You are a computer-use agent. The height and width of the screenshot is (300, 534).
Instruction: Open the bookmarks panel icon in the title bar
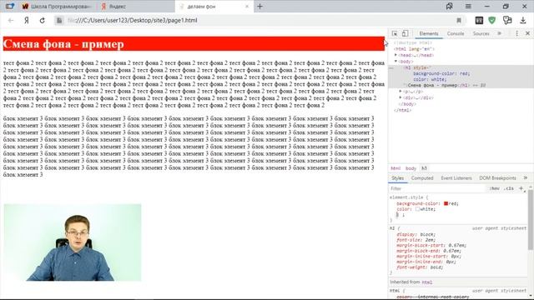pyautogui.click(x=450, y=6)
